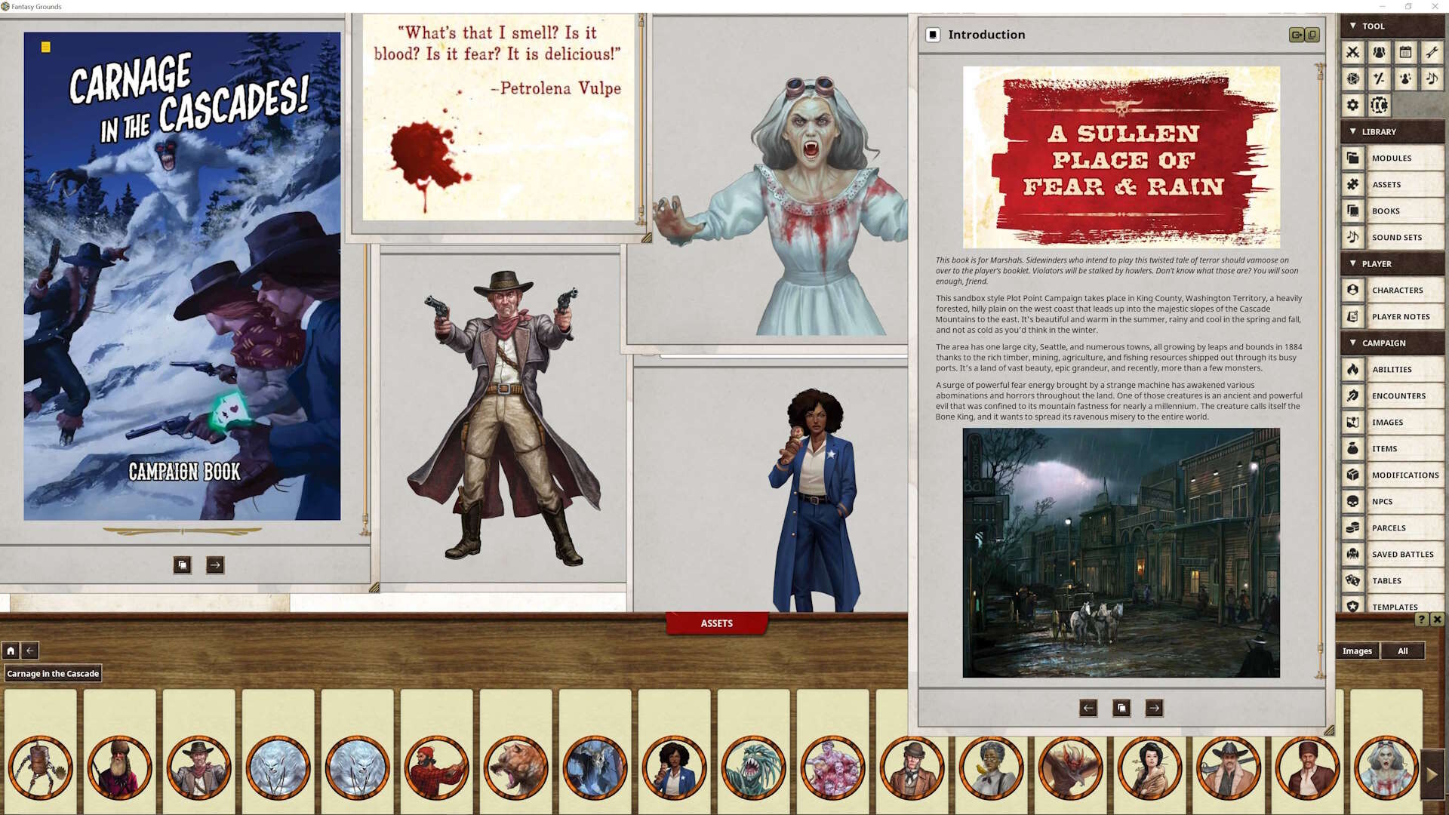Collapse the LIBRARY section header
Viewport: 1449px width, 815px height.
[1352, 131]
